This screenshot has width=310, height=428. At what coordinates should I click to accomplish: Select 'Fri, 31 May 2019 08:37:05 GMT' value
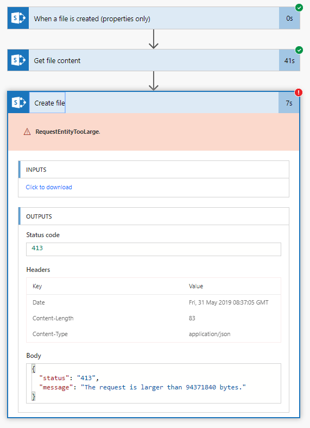click(229, 302)
